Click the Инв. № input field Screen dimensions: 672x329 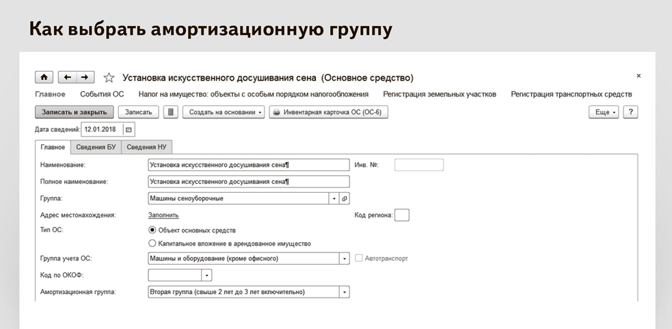(x=418, y=165)
